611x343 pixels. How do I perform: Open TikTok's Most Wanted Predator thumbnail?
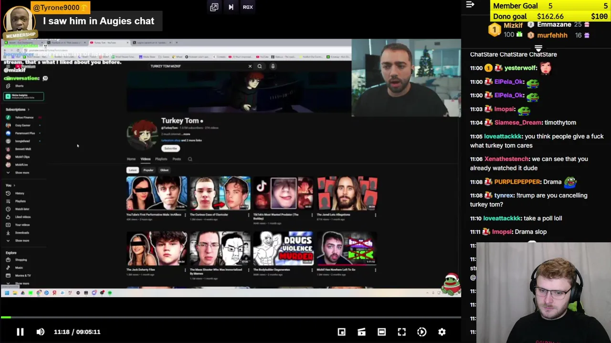pyautogui.click(x=284, y=193)
